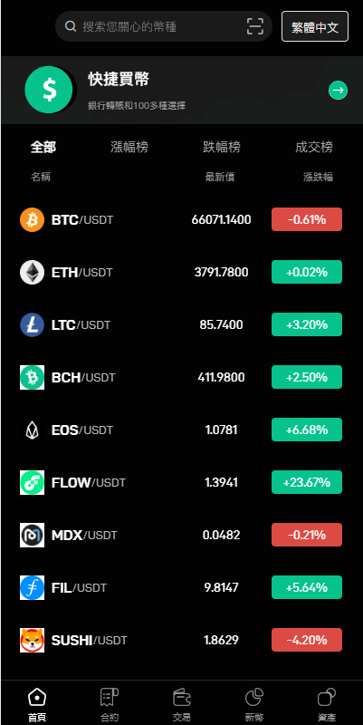Switch to the 跌幅榜 losers tab
This screenshot has height=725, width=363.
coord(222,148)
